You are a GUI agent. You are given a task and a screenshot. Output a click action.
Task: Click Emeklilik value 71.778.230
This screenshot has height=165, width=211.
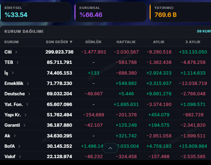point(59,84)
